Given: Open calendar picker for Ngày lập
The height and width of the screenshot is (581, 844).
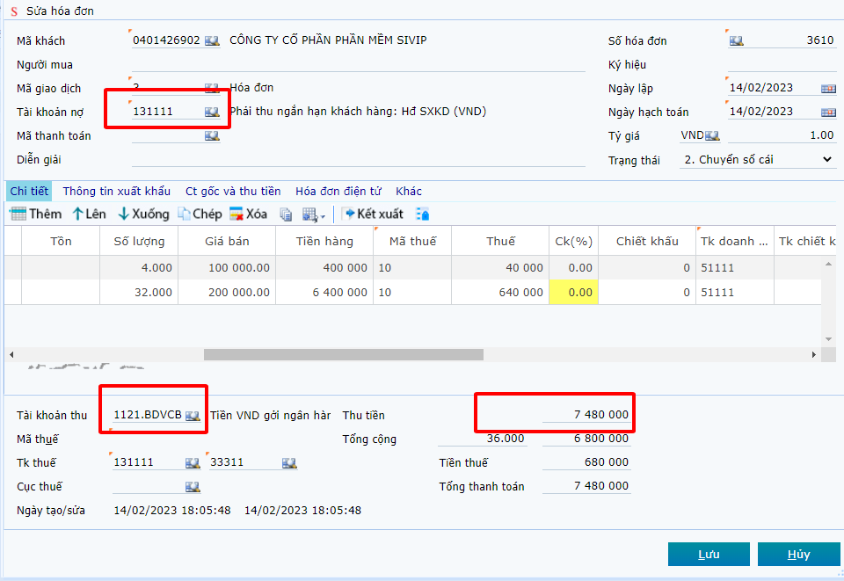Looking at the screenshot, I should [x=828, y=88].
